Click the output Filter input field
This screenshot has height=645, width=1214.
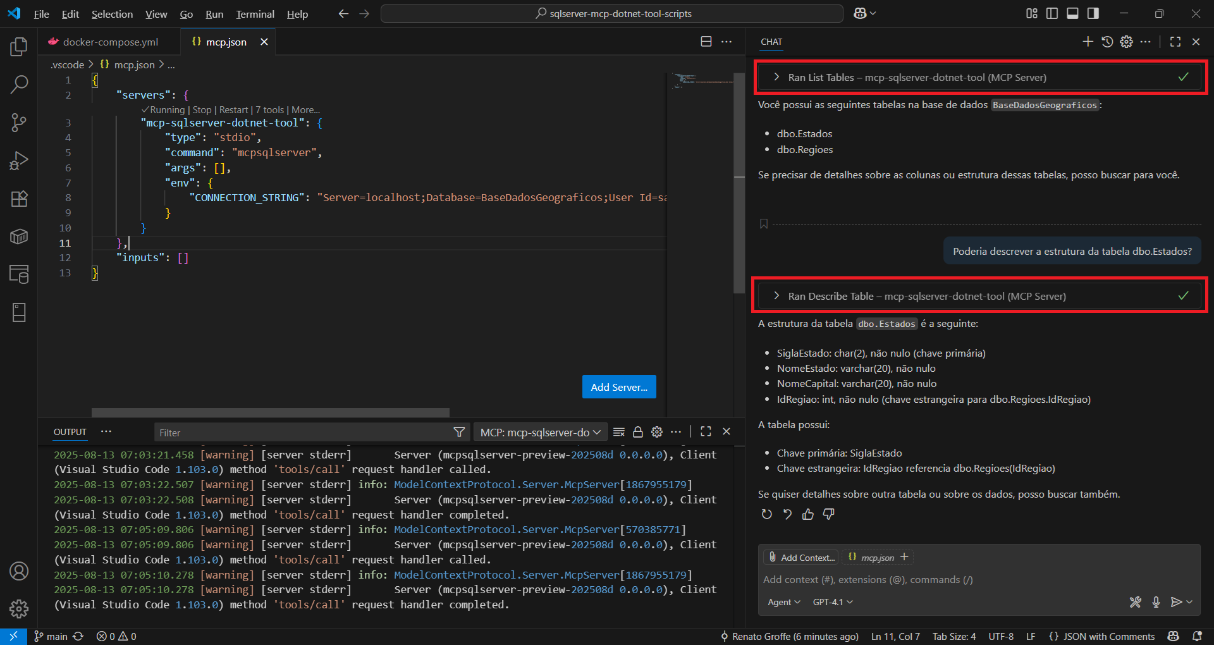[x=303, y=433]
